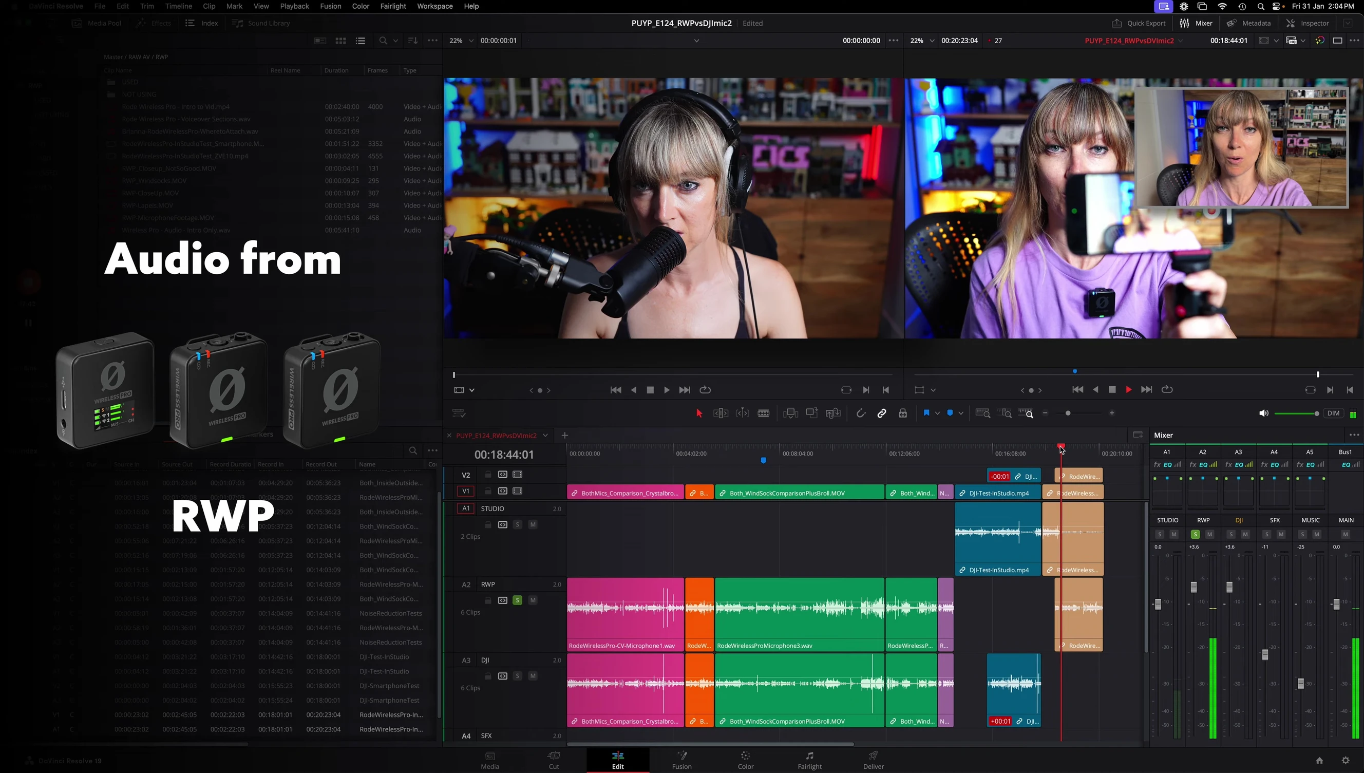Click the Full Extent Zoom icon
Screen dimensions: 1364x773
pyautogui.click(x=982, y=413)
